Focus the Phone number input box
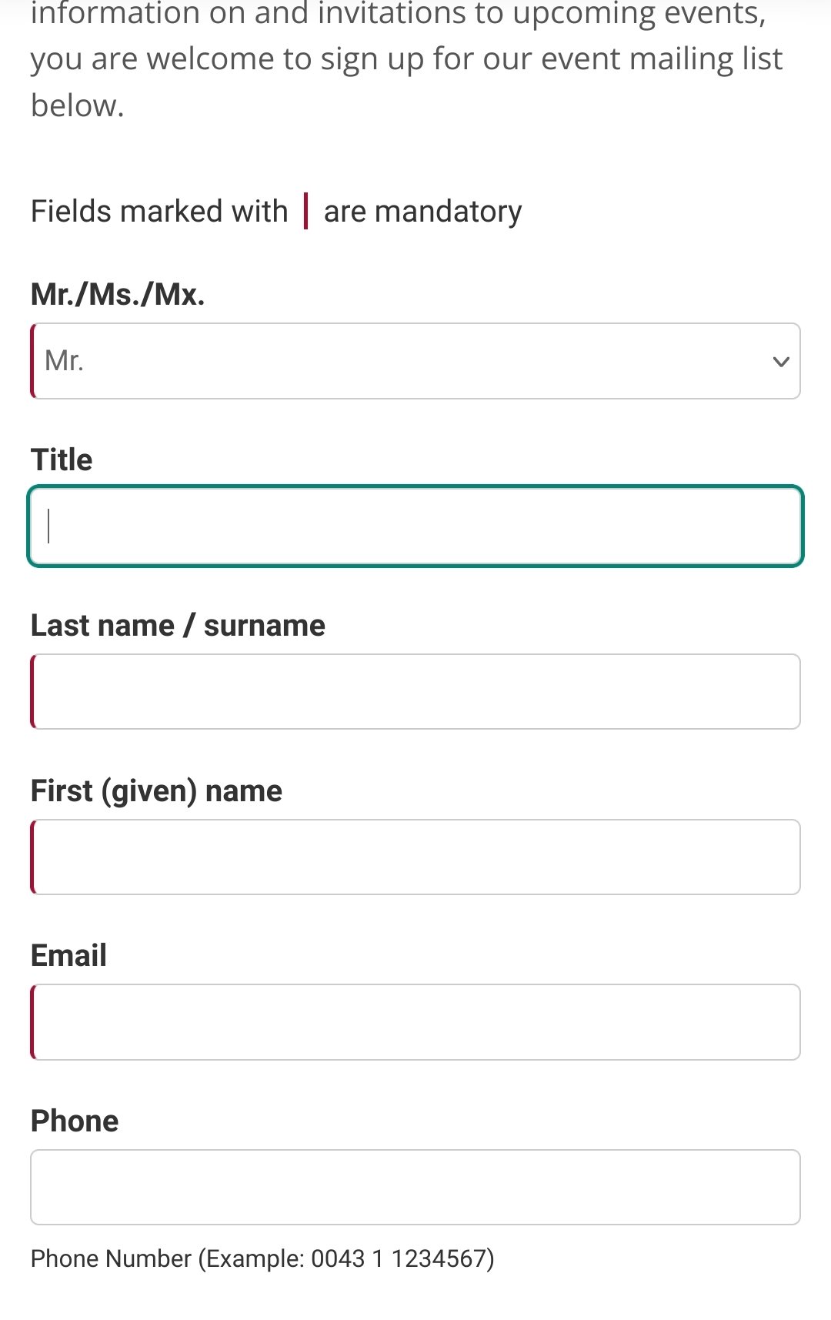Screen dimensions: 831x1320 (x=415, y=1187)
